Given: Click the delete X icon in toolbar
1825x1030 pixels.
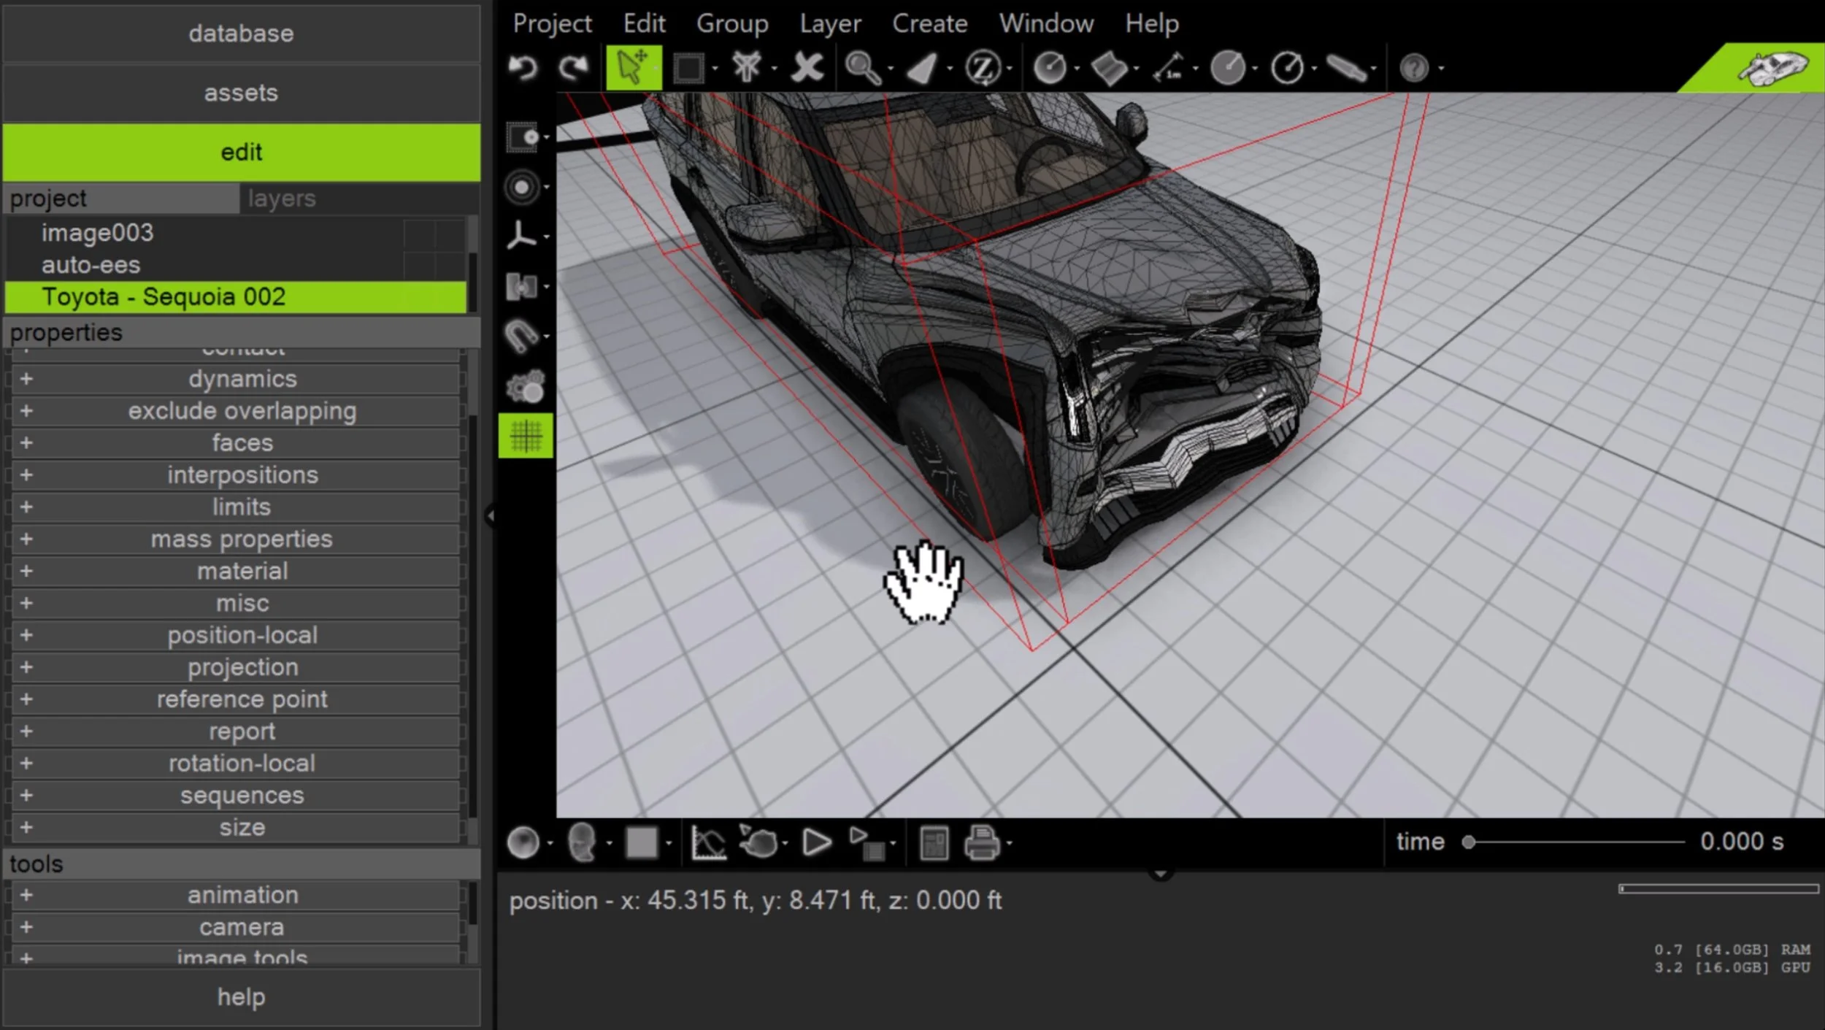Looking at the screenshot, I should [x=807, y=68].
